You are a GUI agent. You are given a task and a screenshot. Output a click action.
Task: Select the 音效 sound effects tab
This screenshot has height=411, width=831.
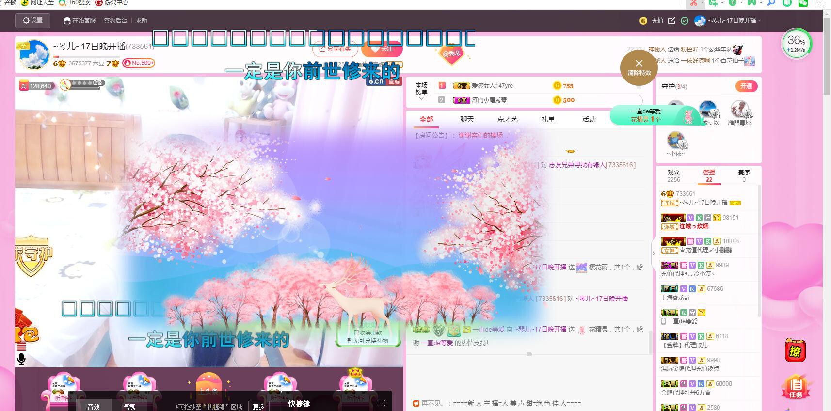[93, 406]
